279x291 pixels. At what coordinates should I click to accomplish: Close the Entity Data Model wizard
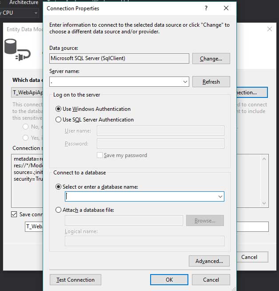pyautogui.click(x=269, y=29)
